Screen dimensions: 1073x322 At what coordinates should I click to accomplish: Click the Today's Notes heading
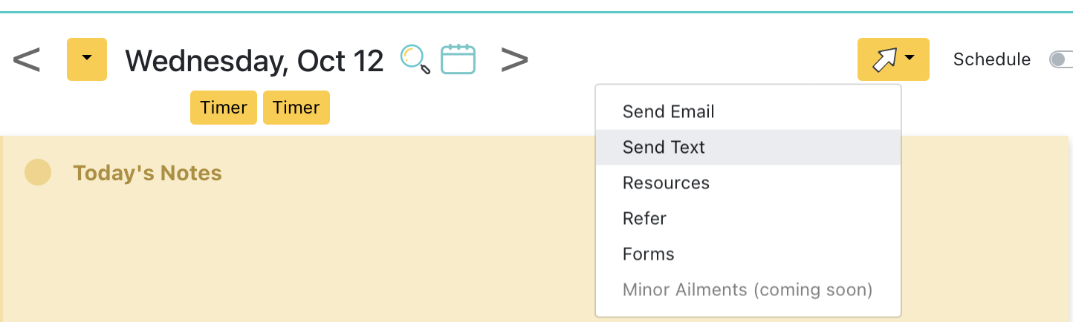147,173
